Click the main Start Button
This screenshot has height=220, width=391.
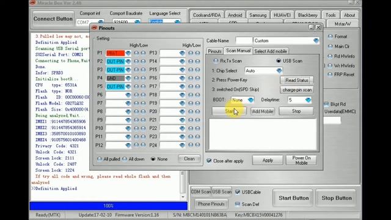click(x=293, y=198)
